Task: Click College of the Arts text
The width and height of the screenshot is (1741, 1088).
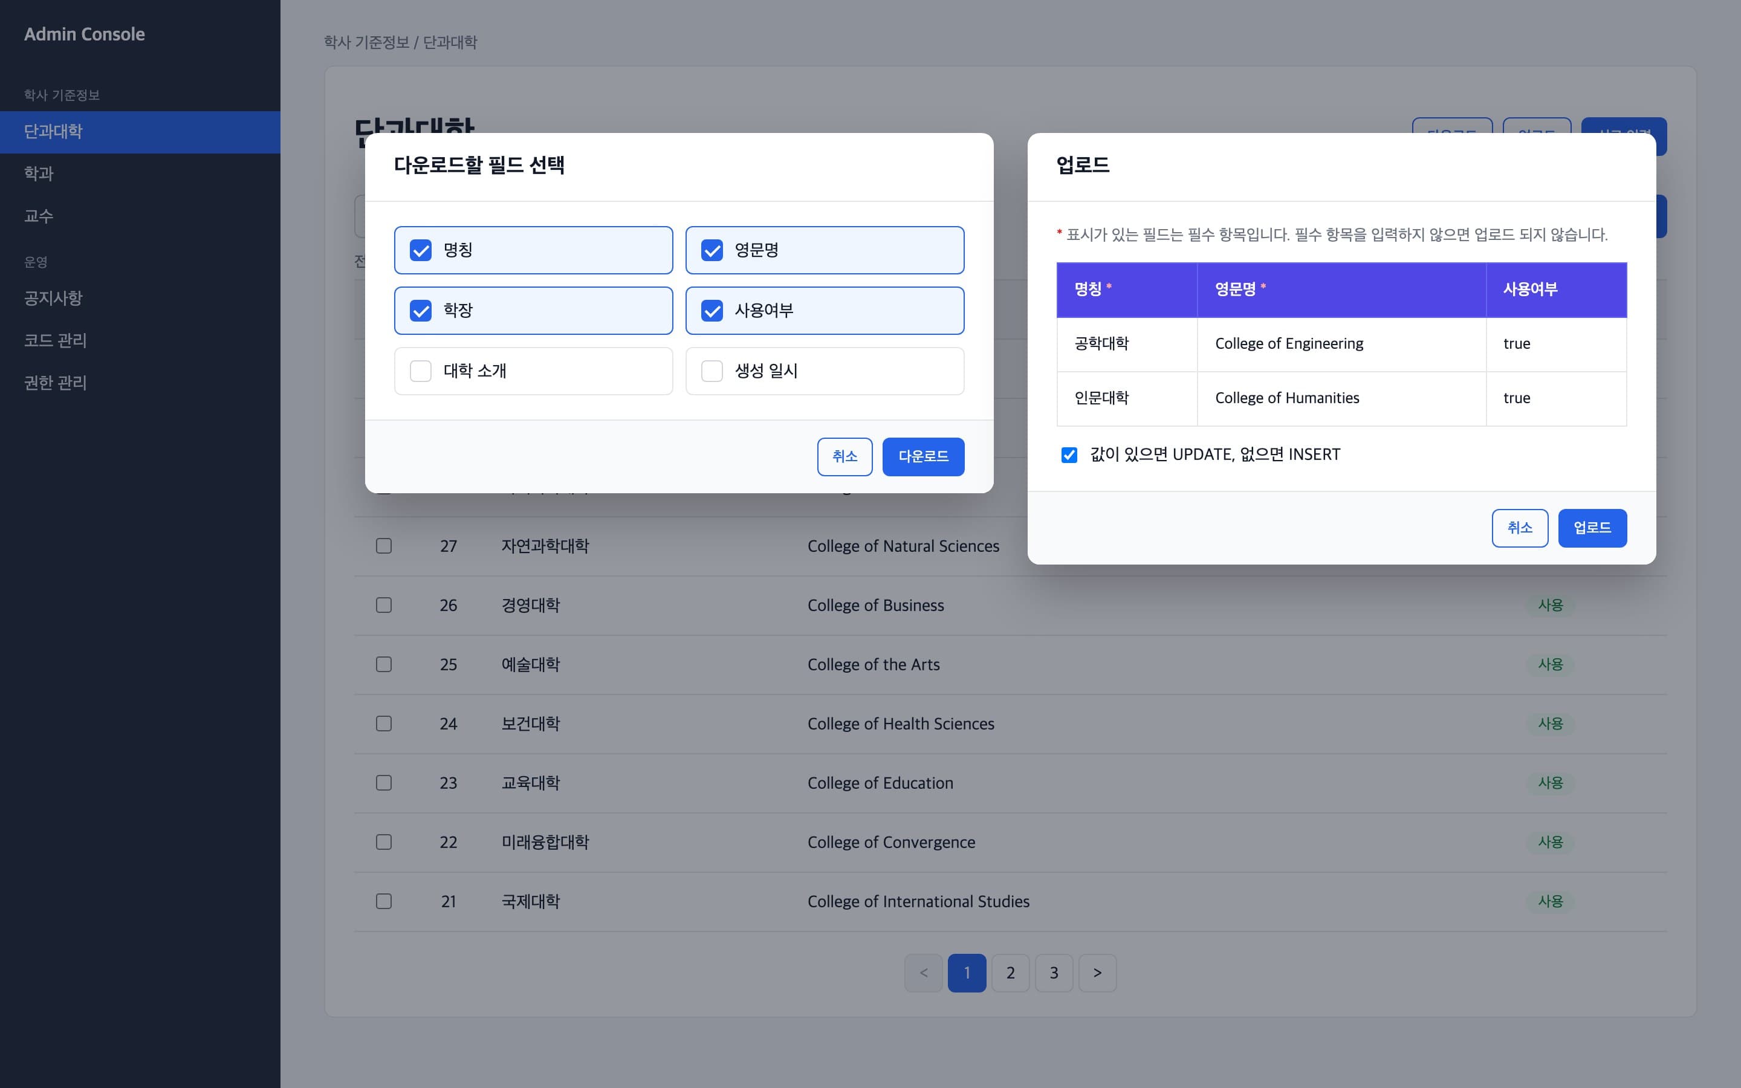Action: click(874, 664)
